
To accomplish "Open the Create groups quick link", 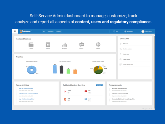I will (x=127, y=60).
